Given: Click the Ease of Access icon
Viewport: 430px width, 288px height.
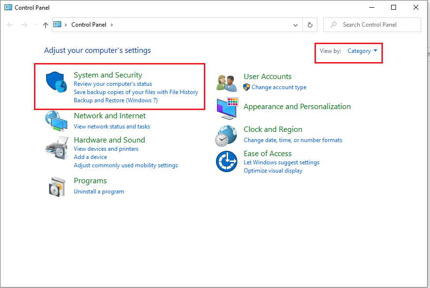Looking at the screenshot, I should click(x=227, y=161).
